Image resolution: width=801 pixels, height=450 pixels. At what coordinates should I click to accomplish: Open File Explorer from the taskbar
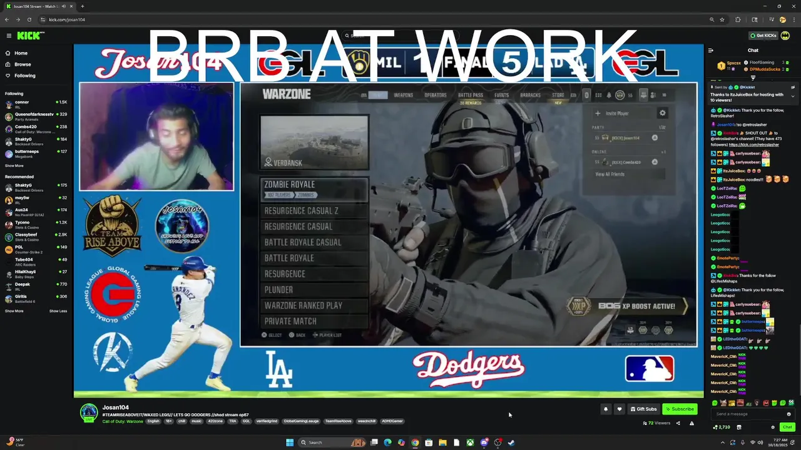[442, 442]
